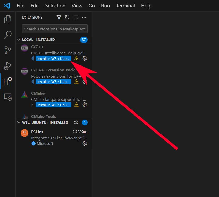Open the Selection menu

pos(55,6)
